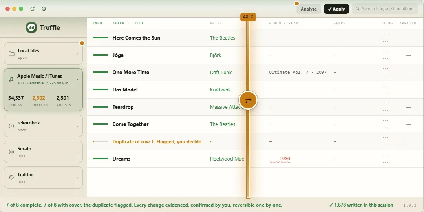The width and height of the screenshot is (424, 212).
Task: Click the swap arrows comparison handle
Action: click(248, 101)
